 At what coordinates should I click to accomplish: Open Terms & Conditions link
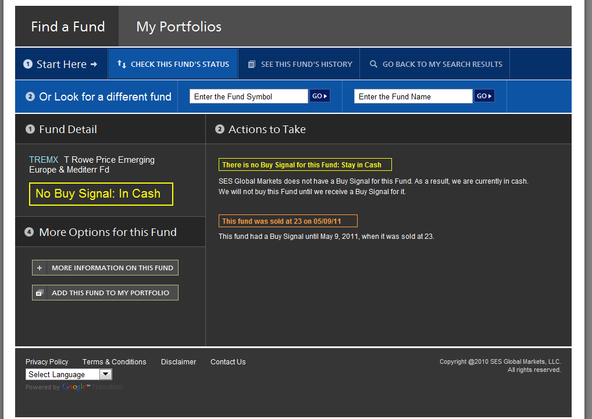tap(114, 362)
